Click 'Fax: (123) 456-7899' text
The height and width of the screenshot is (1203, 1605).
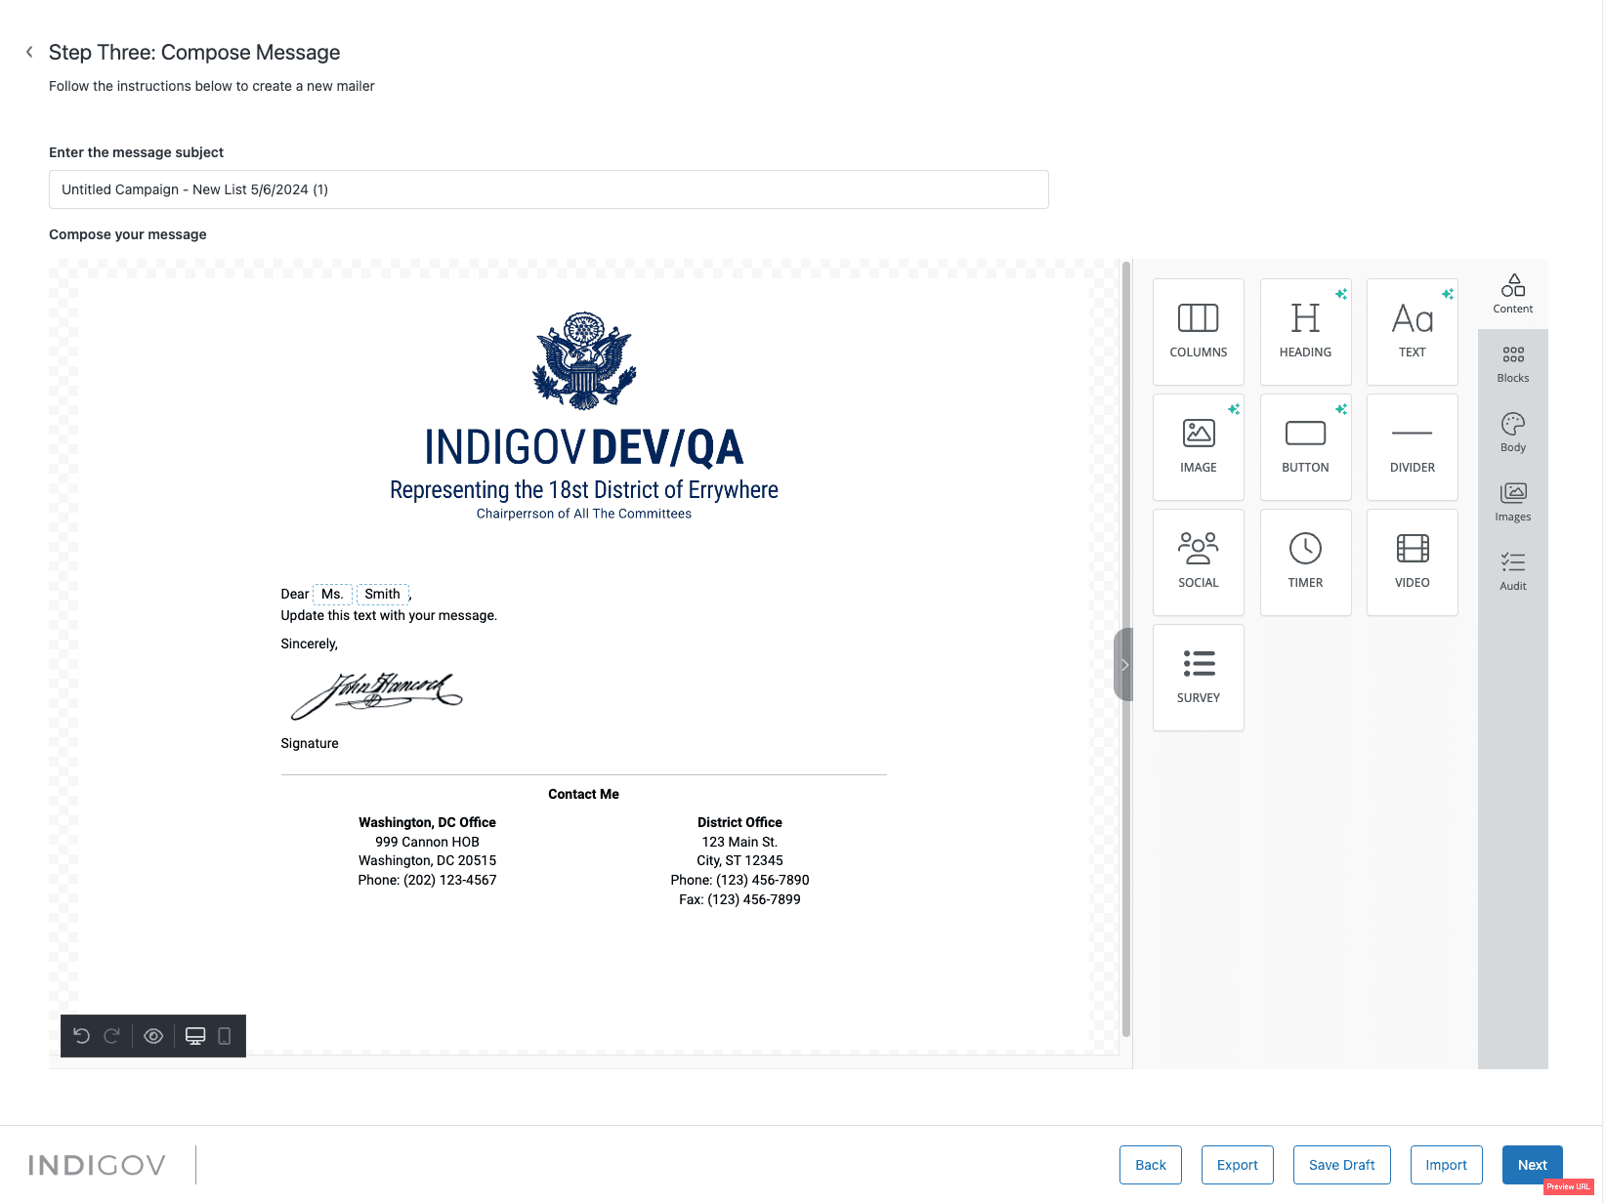(x=740, y=899)
